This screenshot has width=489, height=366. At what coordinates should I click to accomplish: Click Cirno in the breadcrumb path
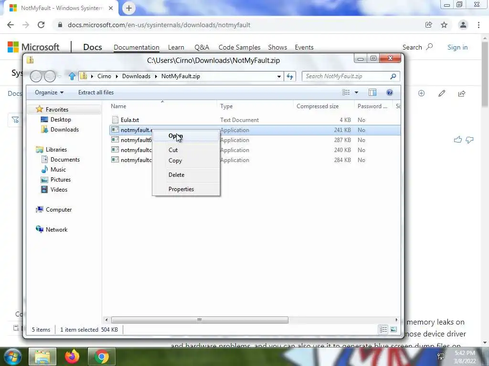[104, 76]
